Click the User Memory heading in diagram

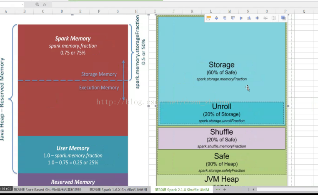tap(73, 148)
